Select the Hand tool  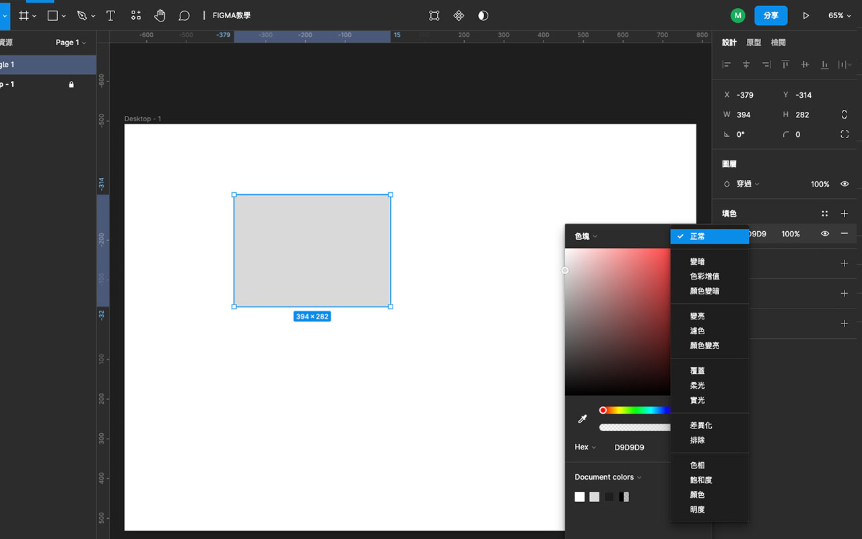click(x=160, y=15)
